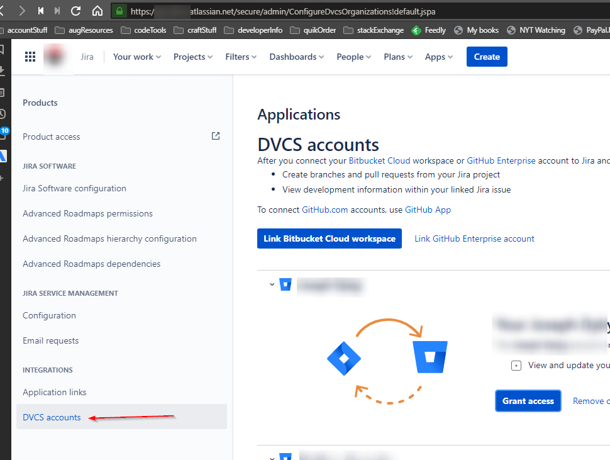This screenshot has width=610, height=460.
Task: Open the stackExchange bookmark folder
Action: pos(374,30)
